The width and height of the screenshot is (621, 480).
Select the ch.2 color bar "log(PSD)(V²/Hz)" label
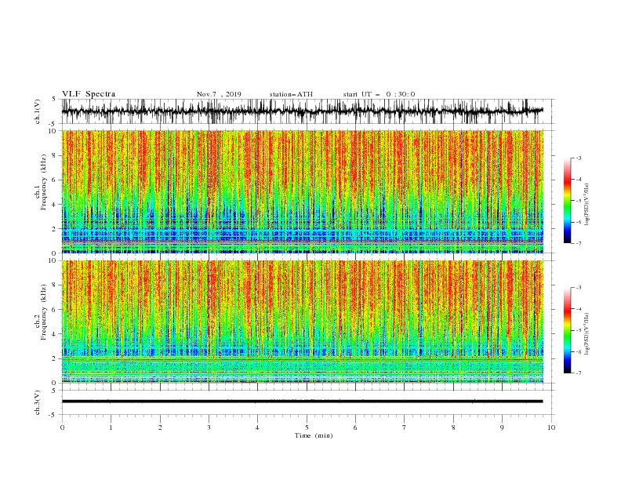587,334
